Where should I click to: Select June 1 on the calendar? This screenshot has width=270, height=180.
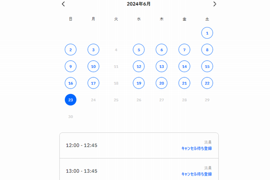tap(207, 33)
